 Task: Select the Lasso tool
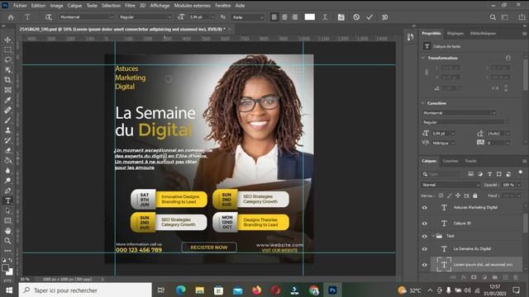pyautogui.click(x=7, y=60)
